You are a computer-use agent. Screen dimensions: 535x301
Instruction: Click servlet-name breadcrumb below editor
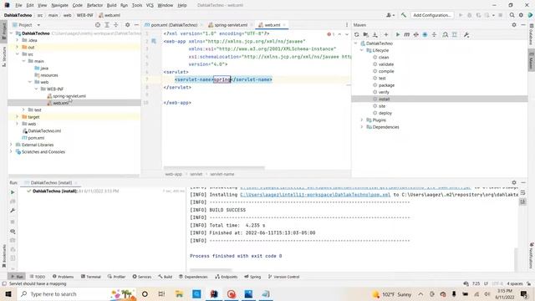point(222,174)
